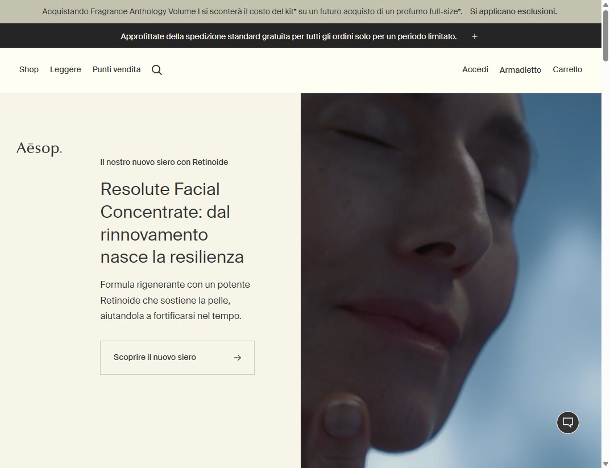Viewport: 610px width, 468px height.
Task: Click the scrollbar up arrow
Action: click(605, 5)
